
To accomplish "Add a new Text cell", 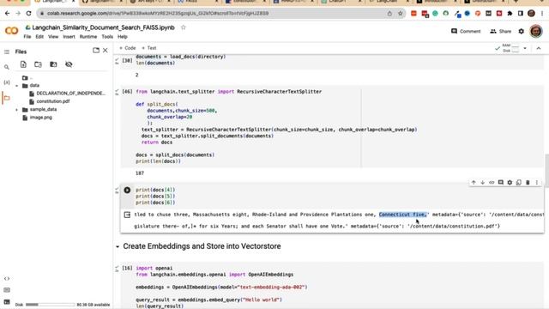I will (149, 48).
